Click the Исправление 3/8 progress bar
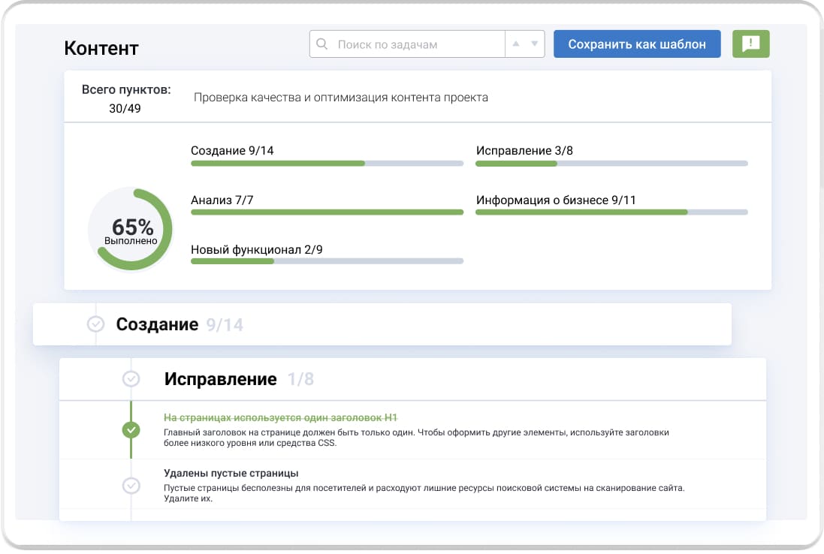This screenshot has height=554, width=824. (x=611, y=163)
